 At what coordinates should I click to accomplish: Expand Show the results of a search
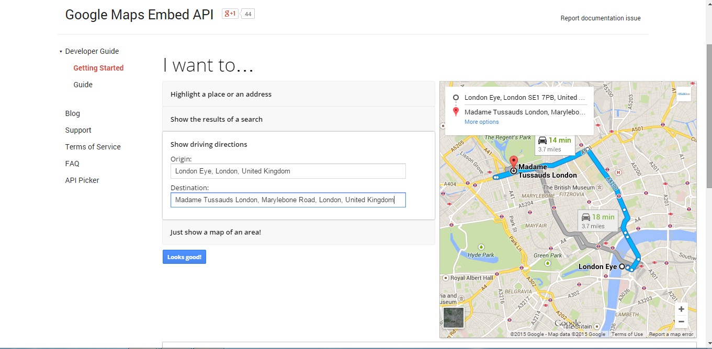[x=299, y=119]
